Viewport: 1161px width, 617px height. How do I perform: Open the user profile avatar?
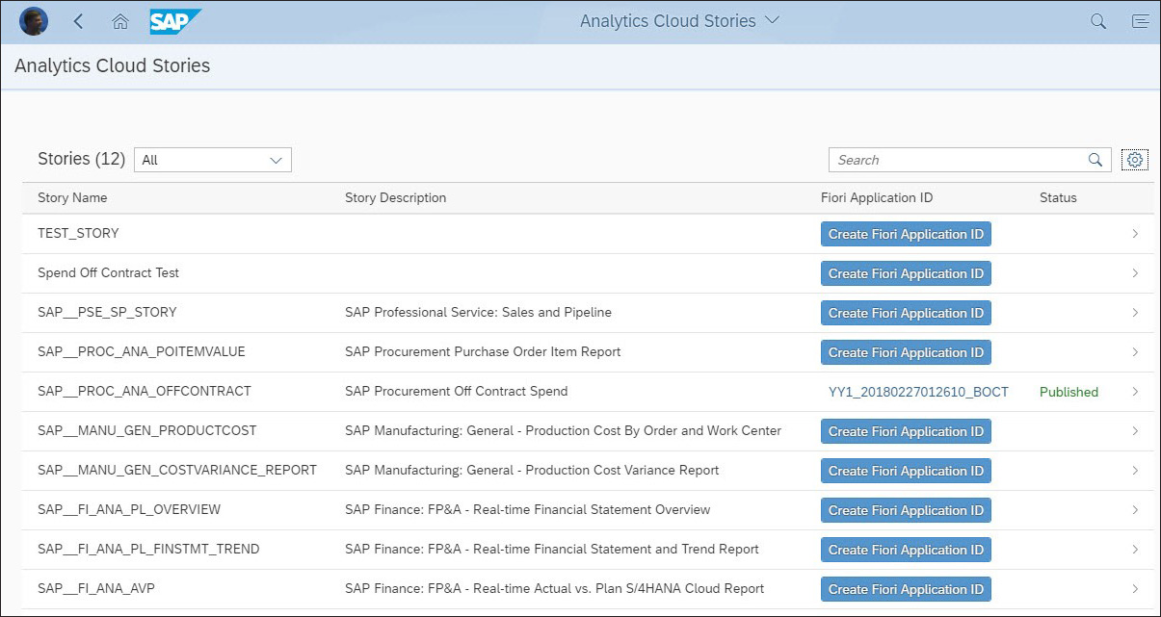pos(34,21)
